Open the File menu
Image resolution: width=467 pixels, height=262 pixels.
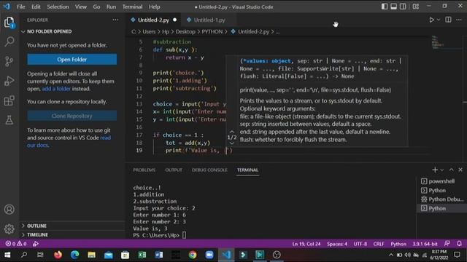point(21,7)
